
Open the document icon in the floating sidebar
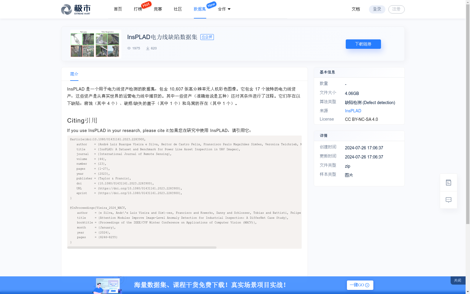(x=449, y=183)
